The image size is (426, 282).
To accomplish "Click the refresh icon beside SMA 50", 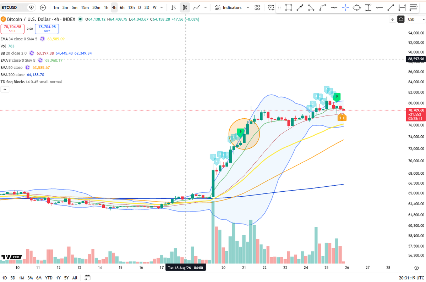I will pos(27,67).
